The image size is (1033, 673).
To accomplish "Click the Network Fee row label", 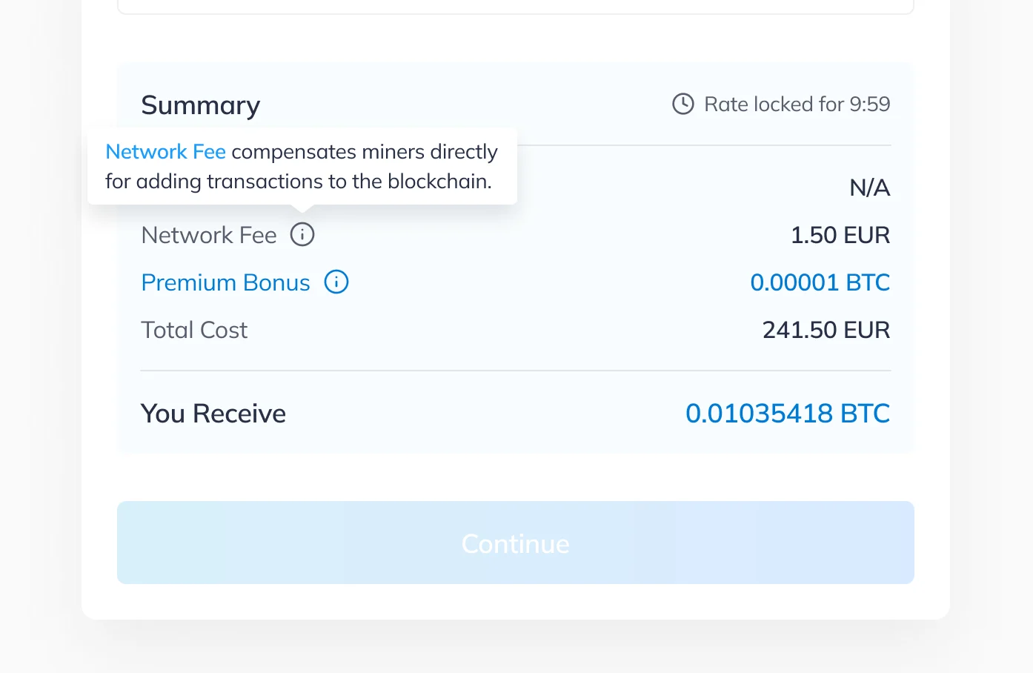I will [x=209, y=235].
